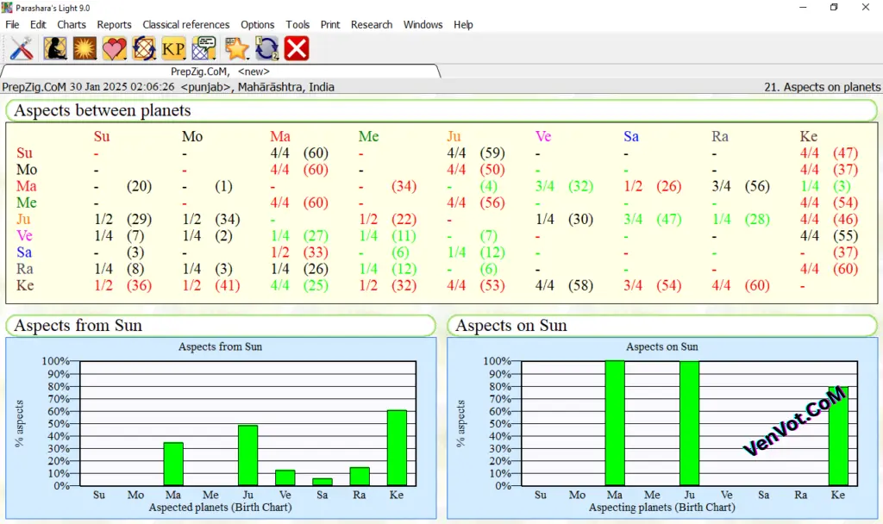Click the favorites star icon
Viewport: 883px width, 524px height.
(x=237, y=48)
